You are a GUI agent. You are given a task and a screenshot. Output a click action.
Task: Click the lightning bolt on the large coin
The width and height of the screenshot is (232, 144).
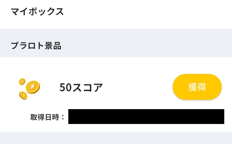(33, 87)
